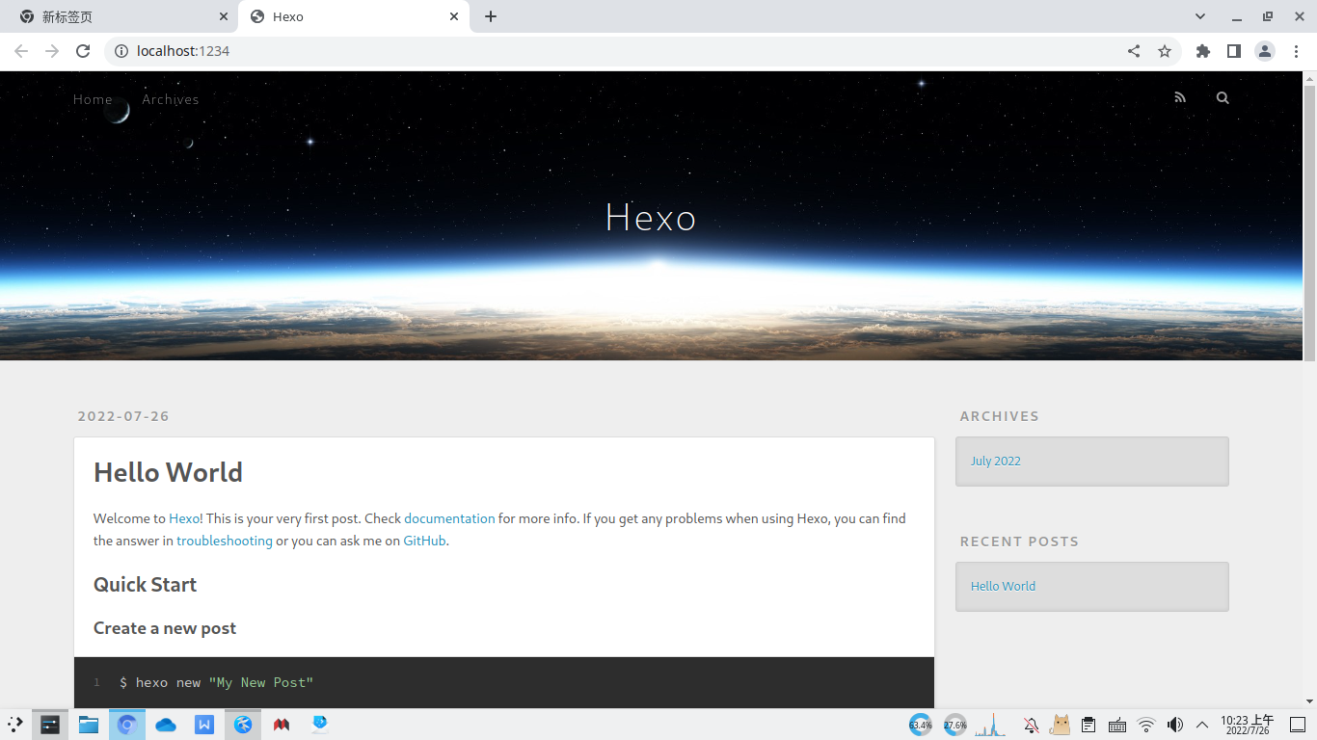The image size is (1317, 740).
Task: Share this page via share icon
Action: tap(1134, 51)
